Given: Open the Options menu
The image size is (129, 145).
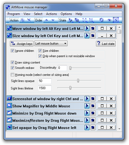Looking at the screenshot, I should point(66,14).
